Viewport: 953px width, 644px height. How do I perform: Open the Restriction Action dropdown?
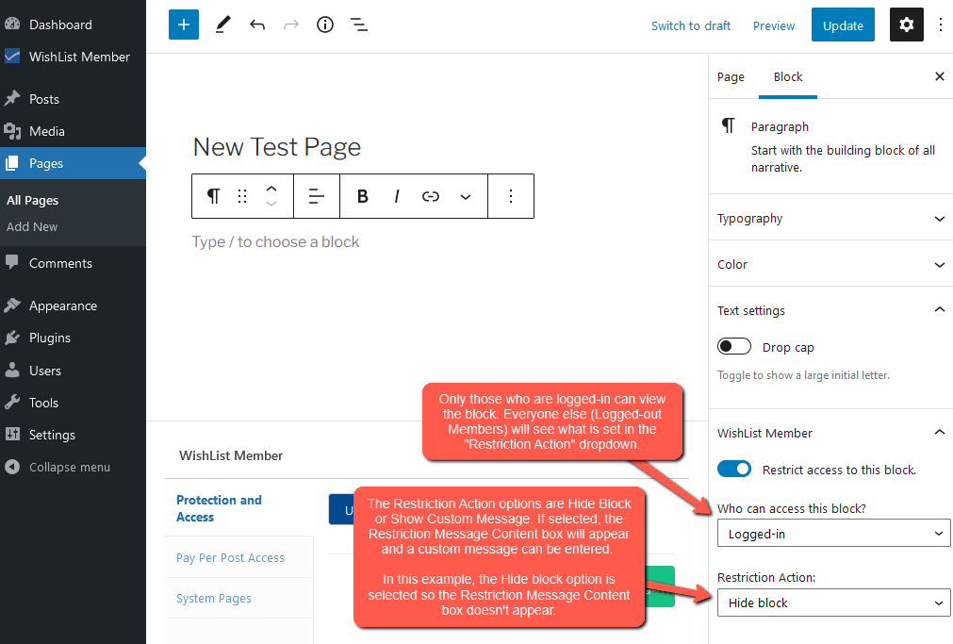[833, 602]
